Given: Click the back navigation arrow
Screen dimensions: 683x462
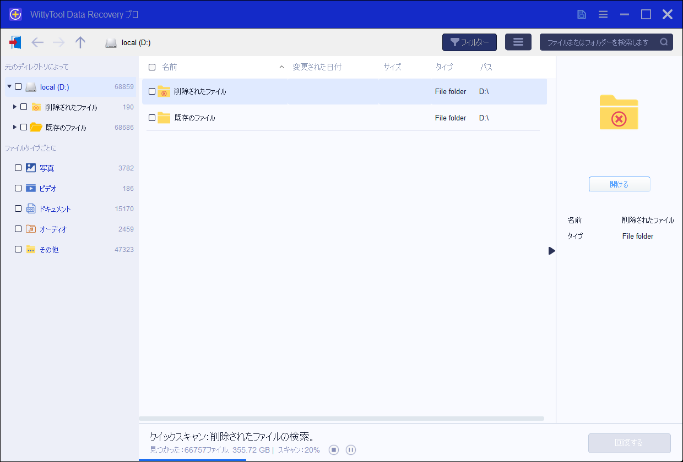Looking at the screenshot, I should [x=37, y=42].
